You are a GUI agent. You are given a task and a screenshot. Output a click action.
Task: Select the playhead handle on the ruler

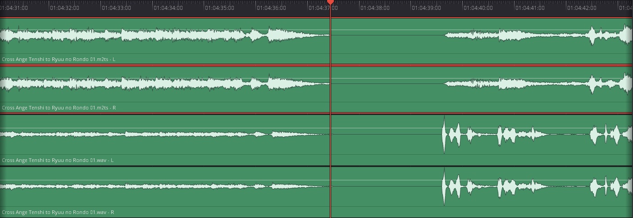pos(330,2)
